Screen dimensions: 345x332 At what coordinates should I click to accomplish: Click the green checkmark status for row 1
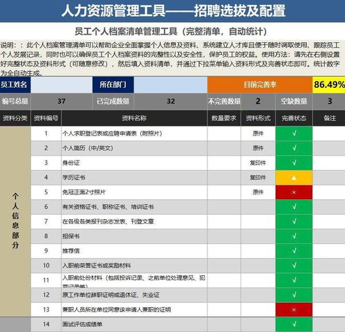294,133
